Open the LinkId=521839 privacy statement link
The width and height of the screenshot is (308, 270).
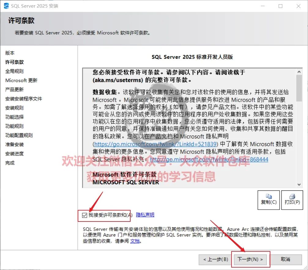tap(155, 144)
